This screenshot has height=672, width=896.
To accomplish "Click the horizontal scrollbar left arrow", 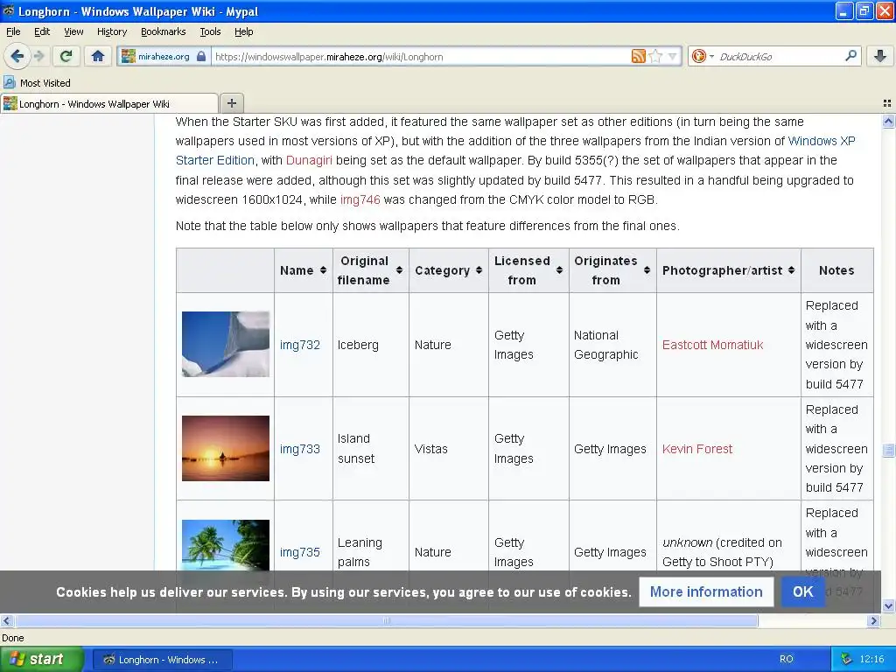I will tap(6, 620).
